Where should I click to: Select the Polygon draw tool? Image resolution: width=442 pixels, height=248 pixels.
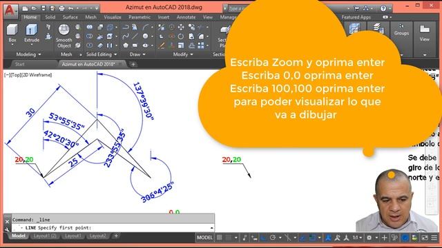(126, 45)
